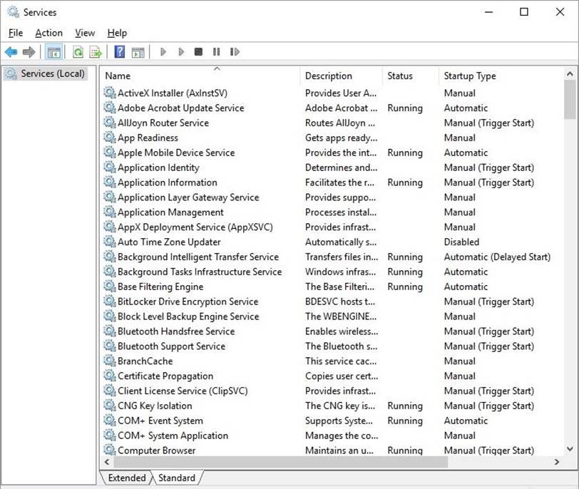Select the Standard tab at the bottom
This screenshot has height=489, width=579.
[176, 478]
